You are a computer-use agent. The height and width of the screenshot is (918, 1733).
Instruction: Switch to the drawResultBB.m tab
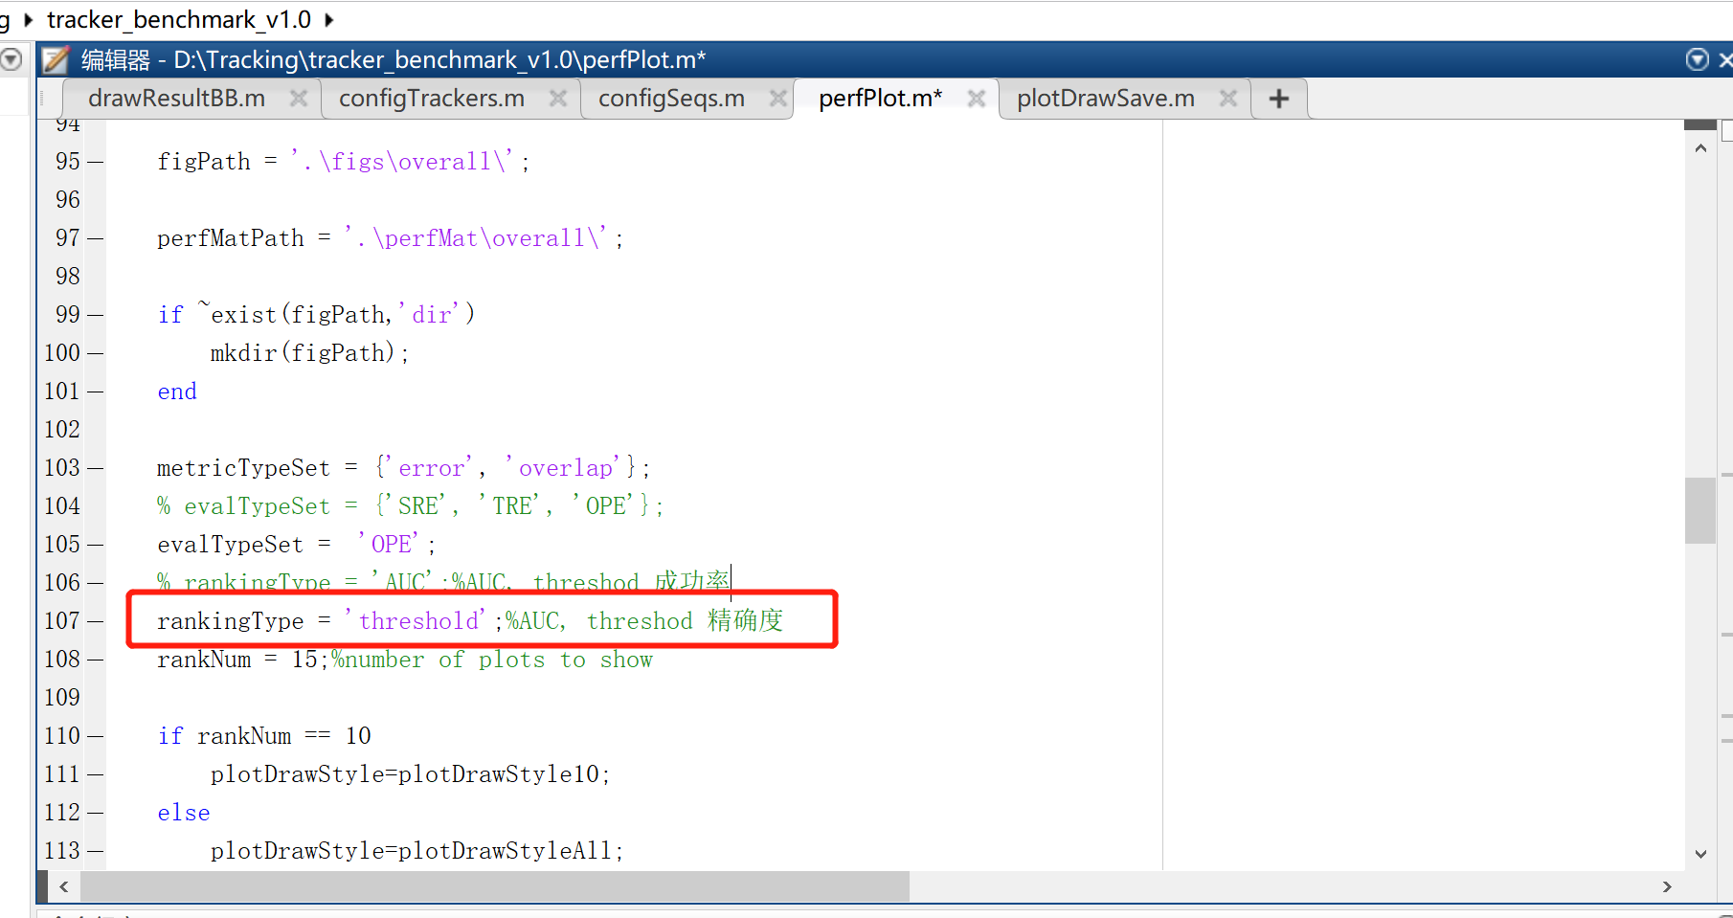176,99
